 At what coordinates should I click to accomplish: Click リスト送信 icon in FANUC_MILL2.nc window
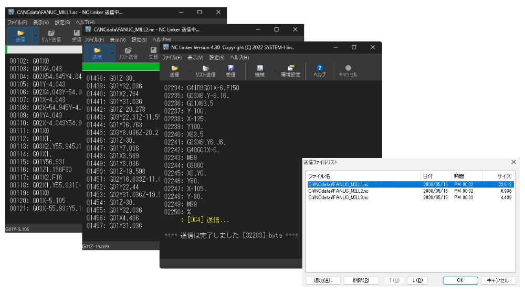pyautogui.click(x=128, y=53)
